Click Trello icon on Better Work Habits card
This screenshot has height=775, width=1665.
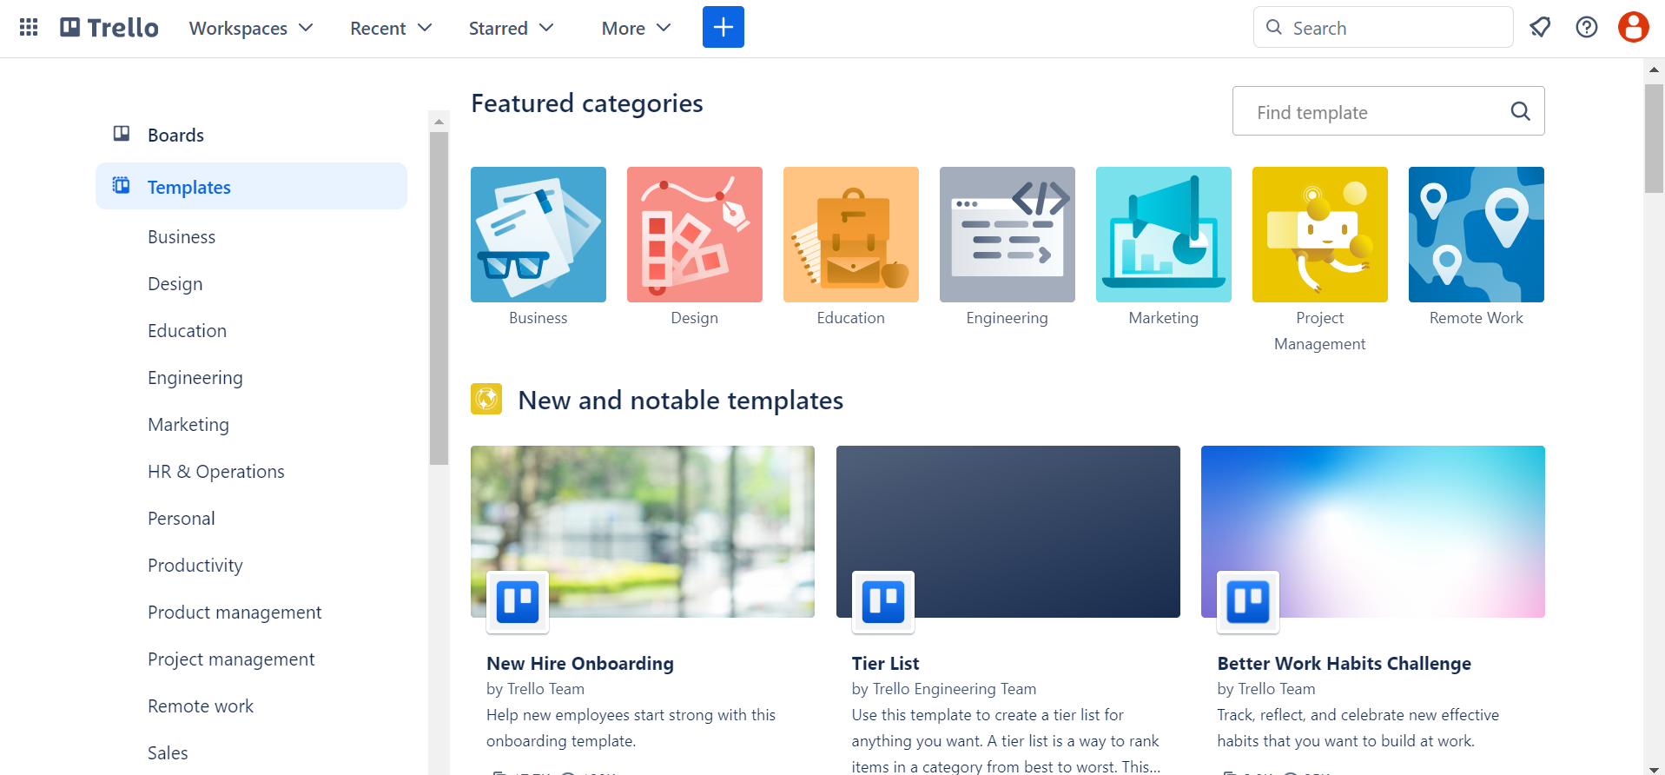[x=1248, y=601]
